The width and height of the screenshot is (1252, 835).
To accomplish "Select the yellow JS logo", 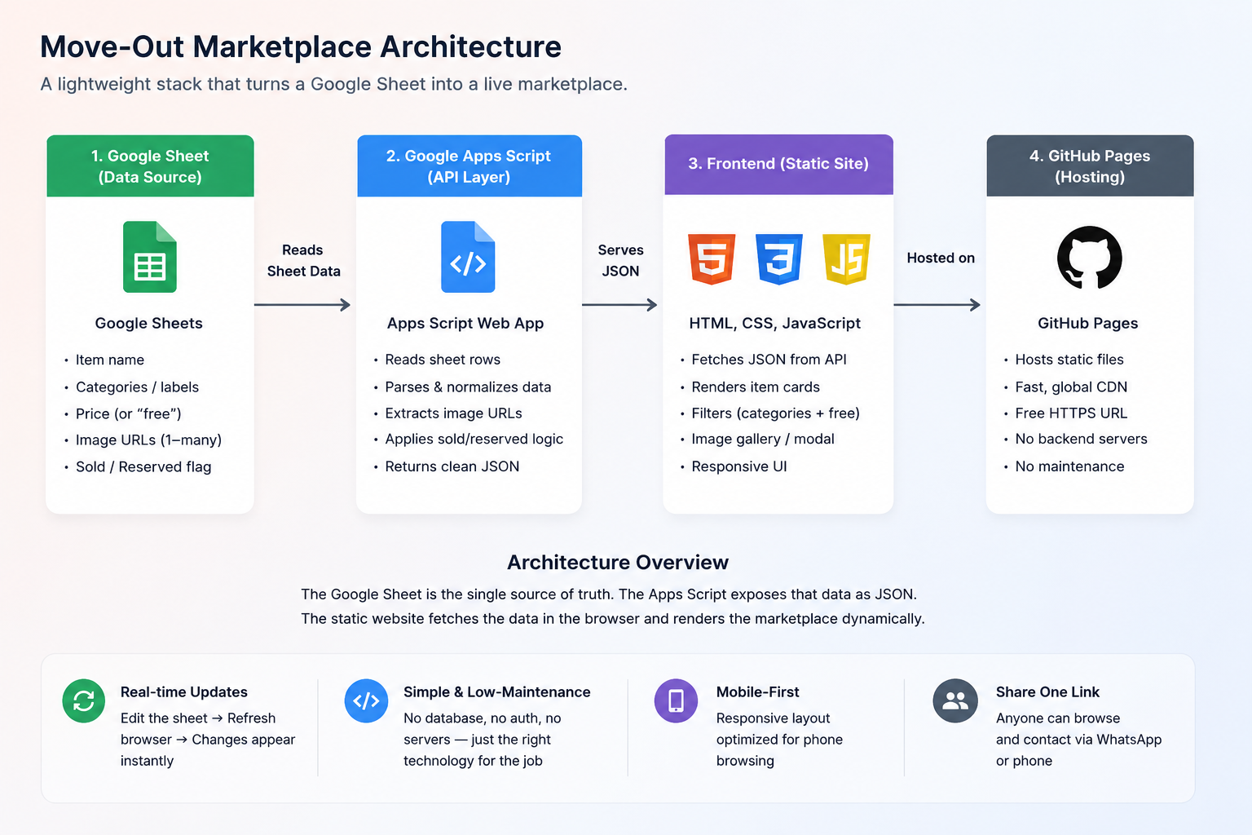I will (847, 258).
